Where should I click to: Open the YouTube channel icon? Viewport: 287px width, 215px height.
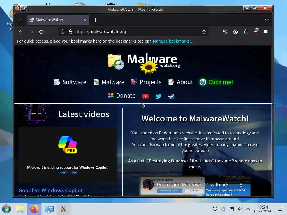[145, 96]
